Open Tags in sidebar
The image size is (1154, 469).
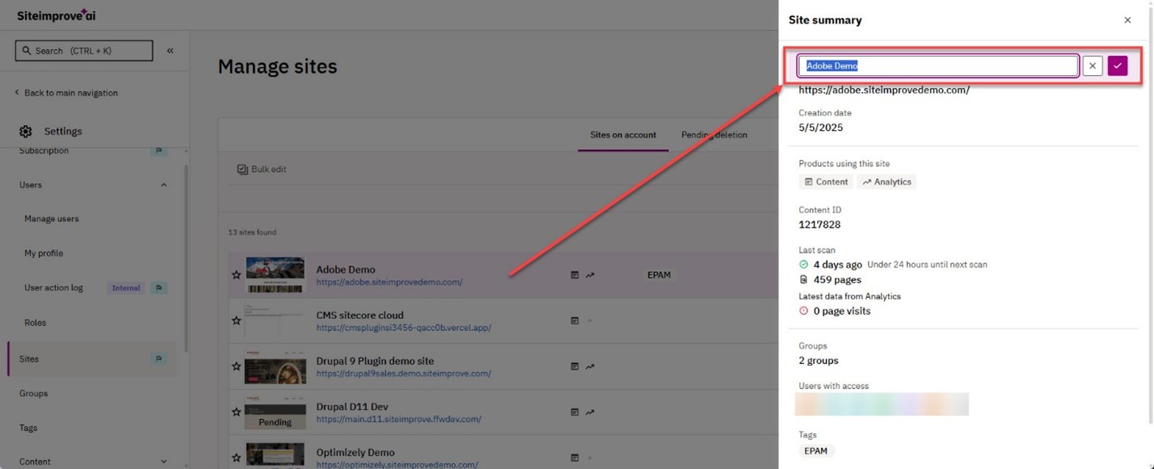pyautogui.click(x=28, y=428)
